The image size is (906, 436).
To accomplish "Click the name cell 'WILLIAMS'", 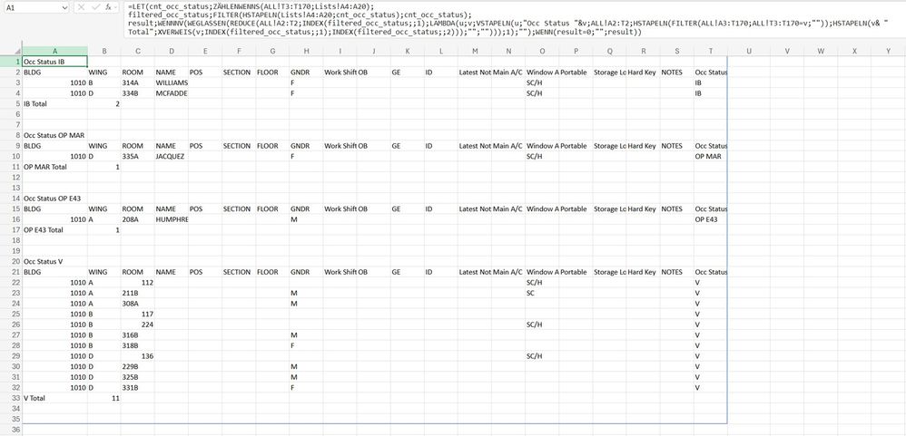I will (x=171, y=82).
